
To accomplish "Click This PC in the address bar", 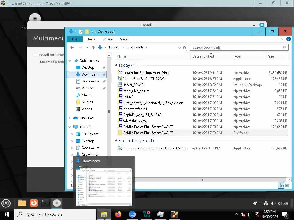I will click(114, 47).
